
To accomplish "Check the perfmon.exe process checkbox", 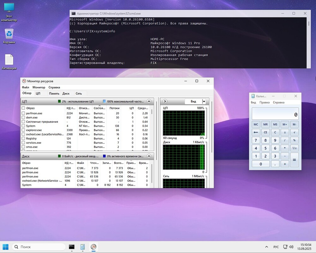I will click(23, 113).
